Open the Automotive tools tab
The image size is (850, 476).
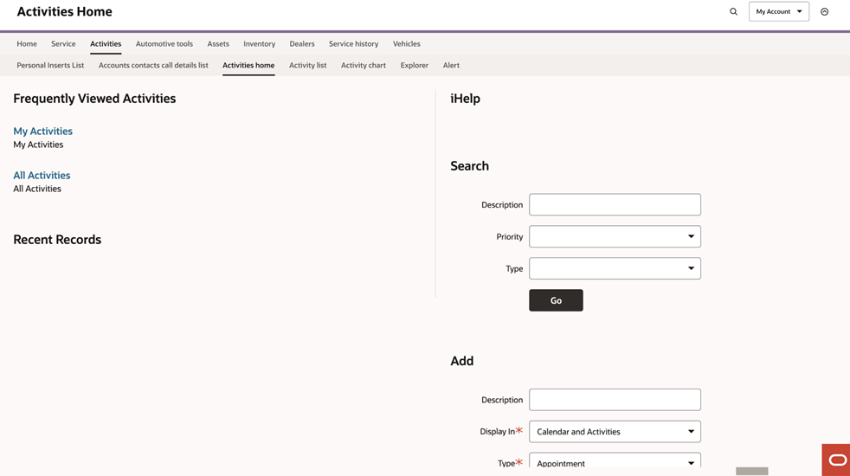(x=164, y=44)
